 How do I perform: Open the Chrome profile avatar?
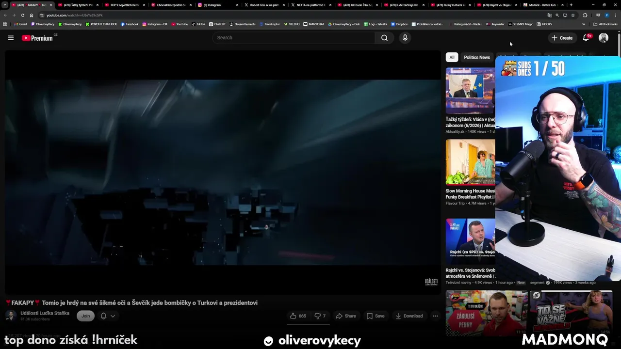click(607, 15)
